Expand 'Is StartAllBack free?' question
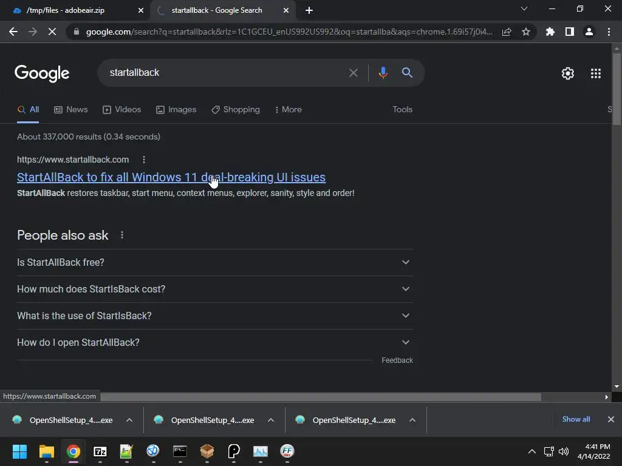Screen dimensions: 622x466 click(x=215, y=262)
